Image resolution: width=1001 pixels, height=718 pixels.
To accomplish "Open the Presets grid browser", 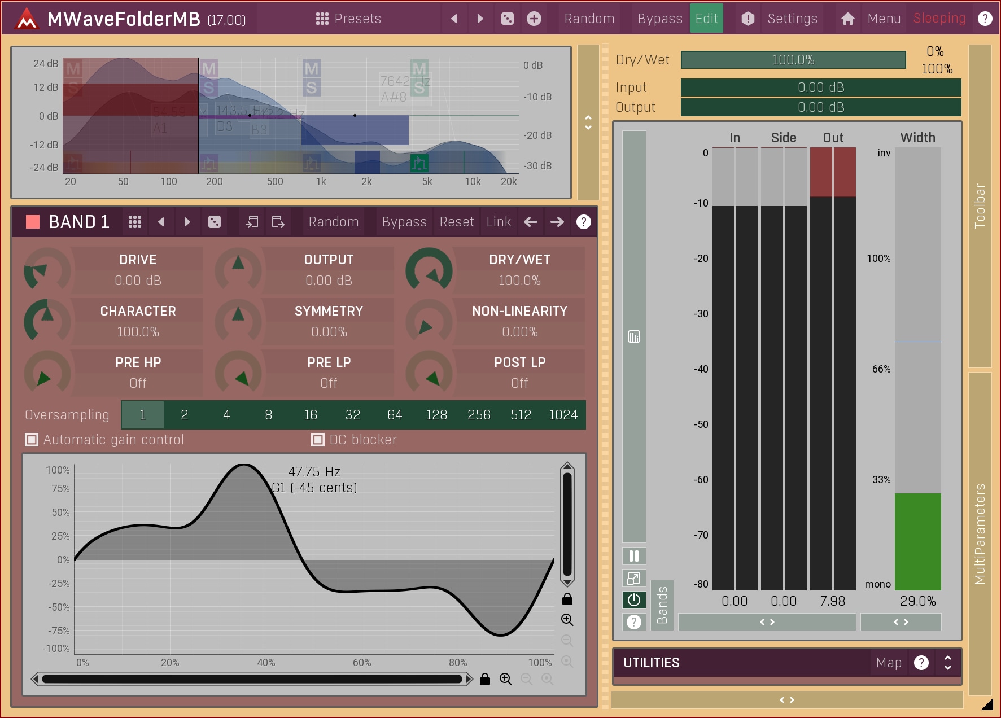I will 348,19.
